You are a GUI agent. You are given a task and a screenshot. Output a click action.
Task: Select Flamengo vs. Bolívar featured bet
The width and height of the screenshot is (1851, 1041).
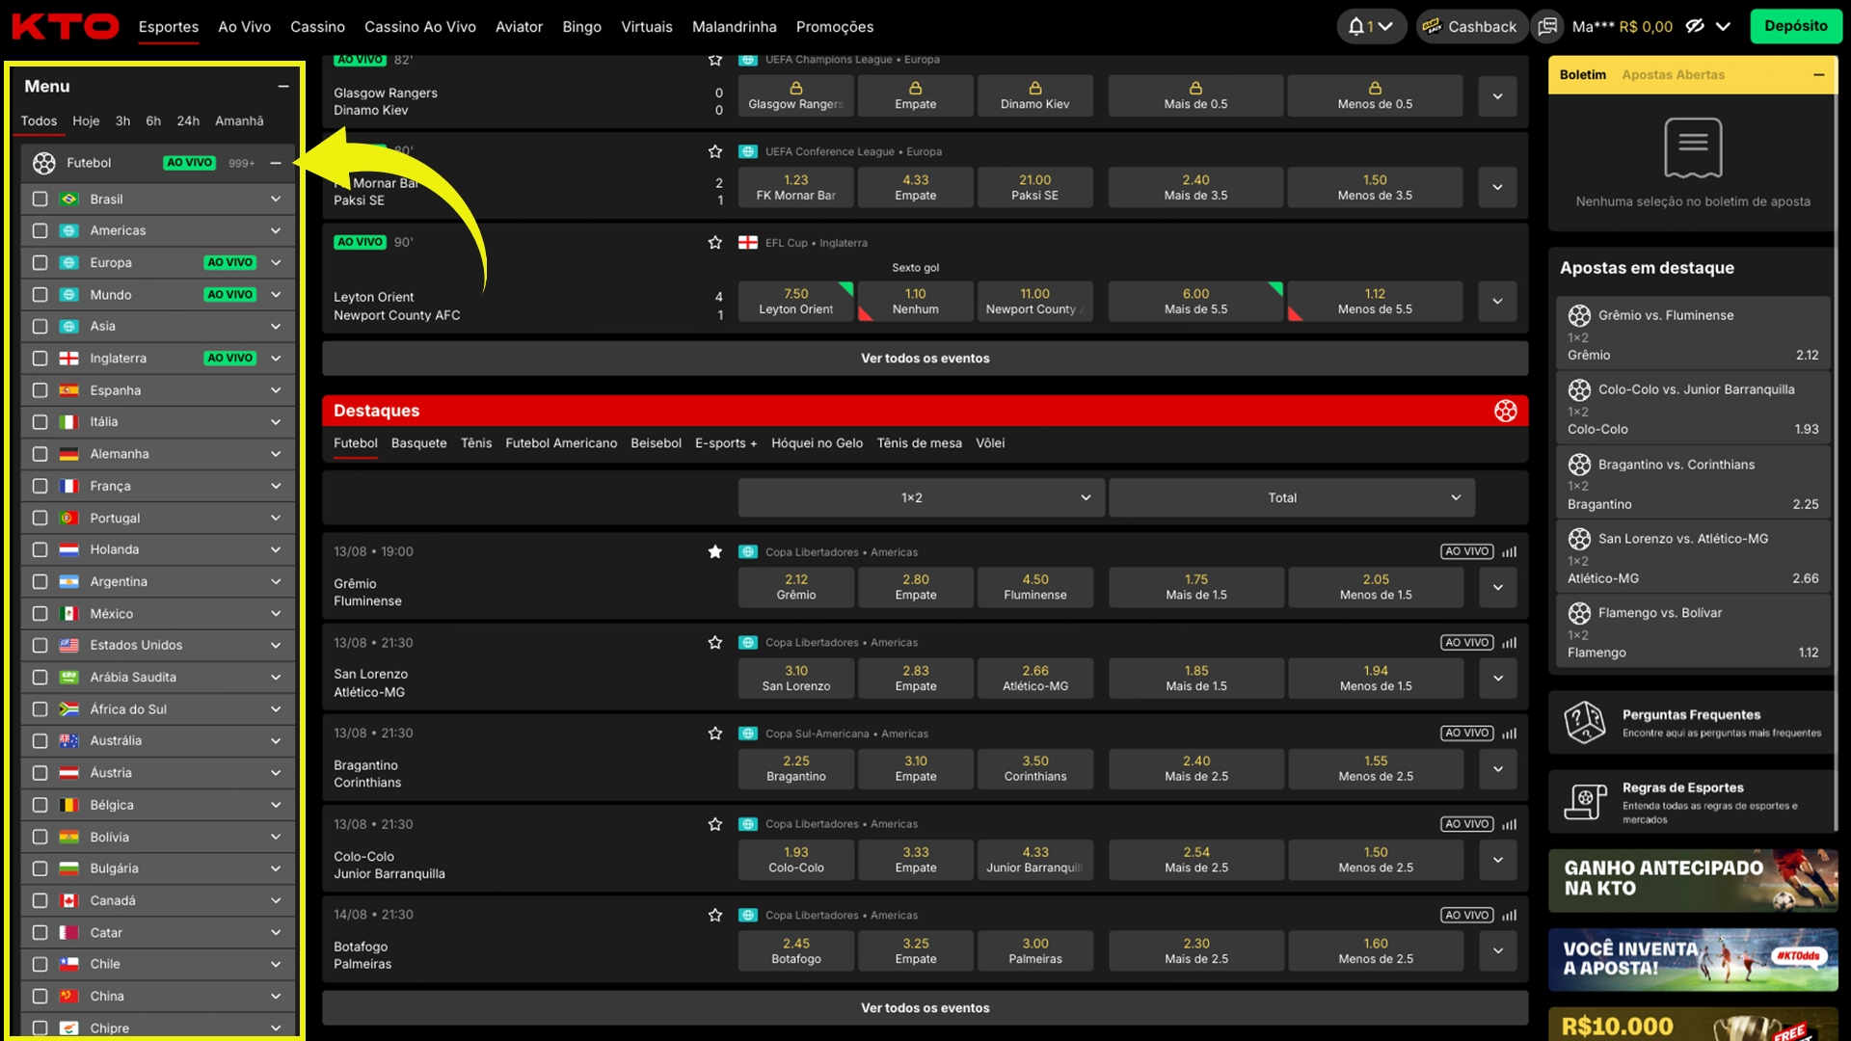[1693, 632]
